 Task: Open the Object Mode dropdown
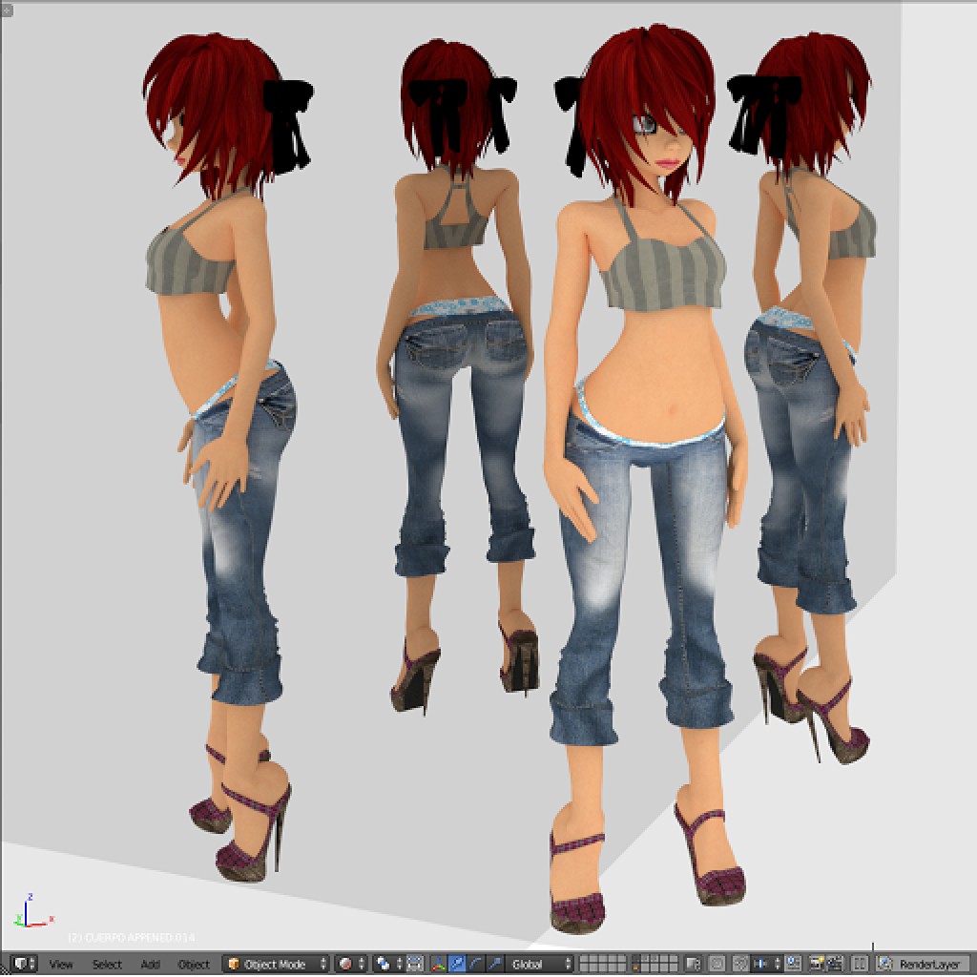(277, 964)
